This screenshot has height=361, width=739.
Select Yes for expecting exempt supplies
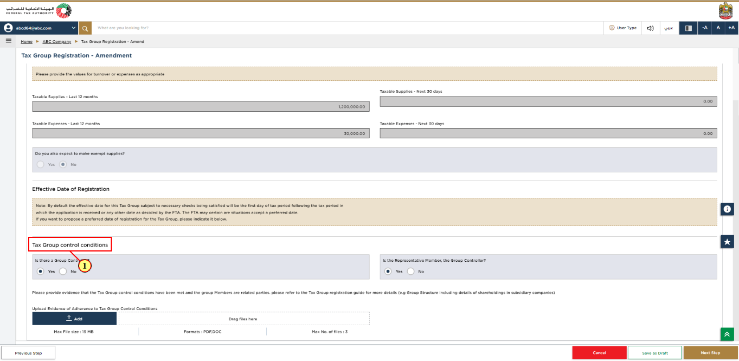[x=40, y=164]
